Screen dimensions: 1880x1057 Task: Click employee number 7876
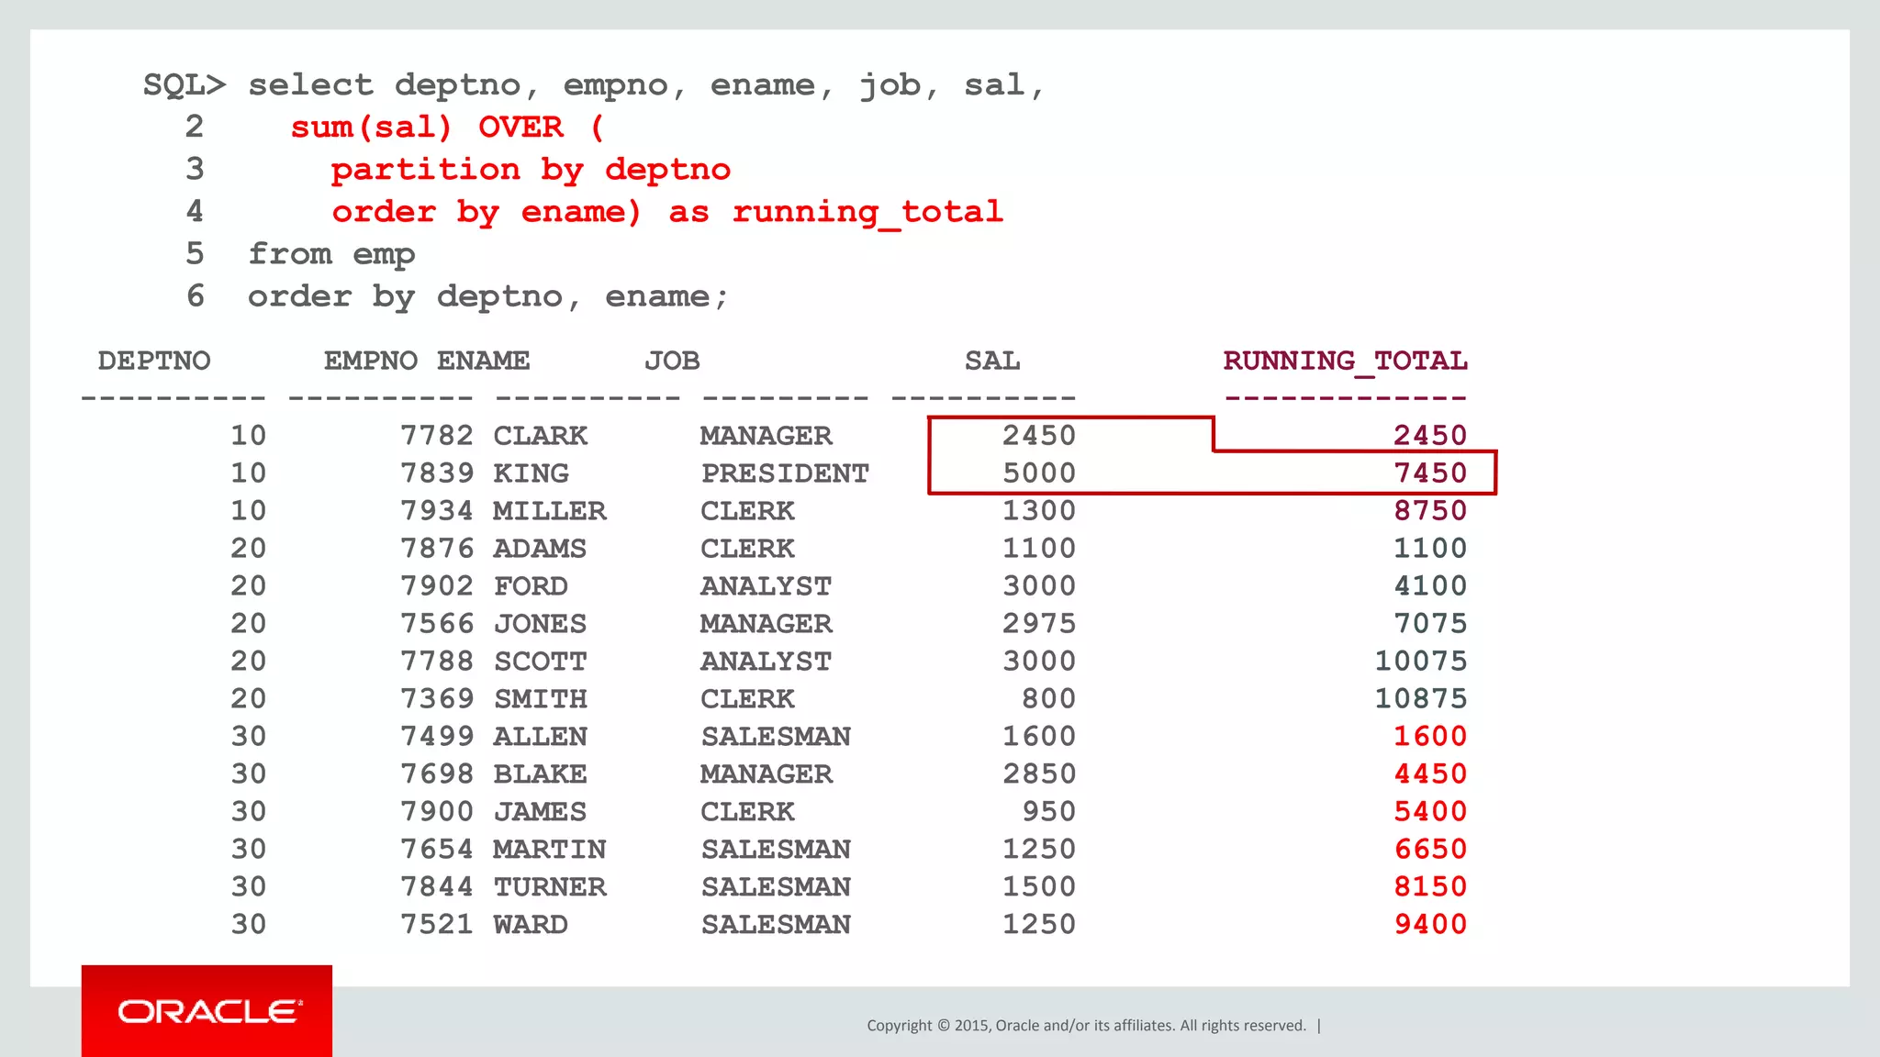coord(437,549)
